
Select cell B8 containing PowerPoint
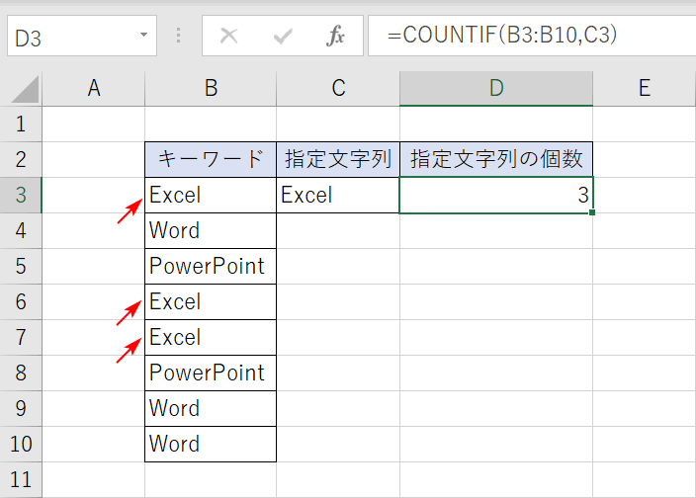pos(211,373)
